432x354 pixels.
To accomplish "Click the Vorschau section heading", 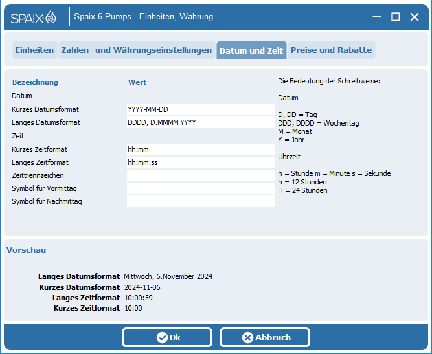I will [x=26, y=250].
